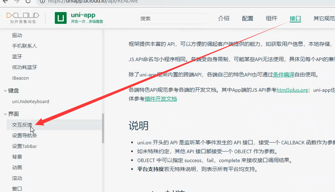Open the 介绍 nav tab
335x192 pixels.
(x=224, y=18)
